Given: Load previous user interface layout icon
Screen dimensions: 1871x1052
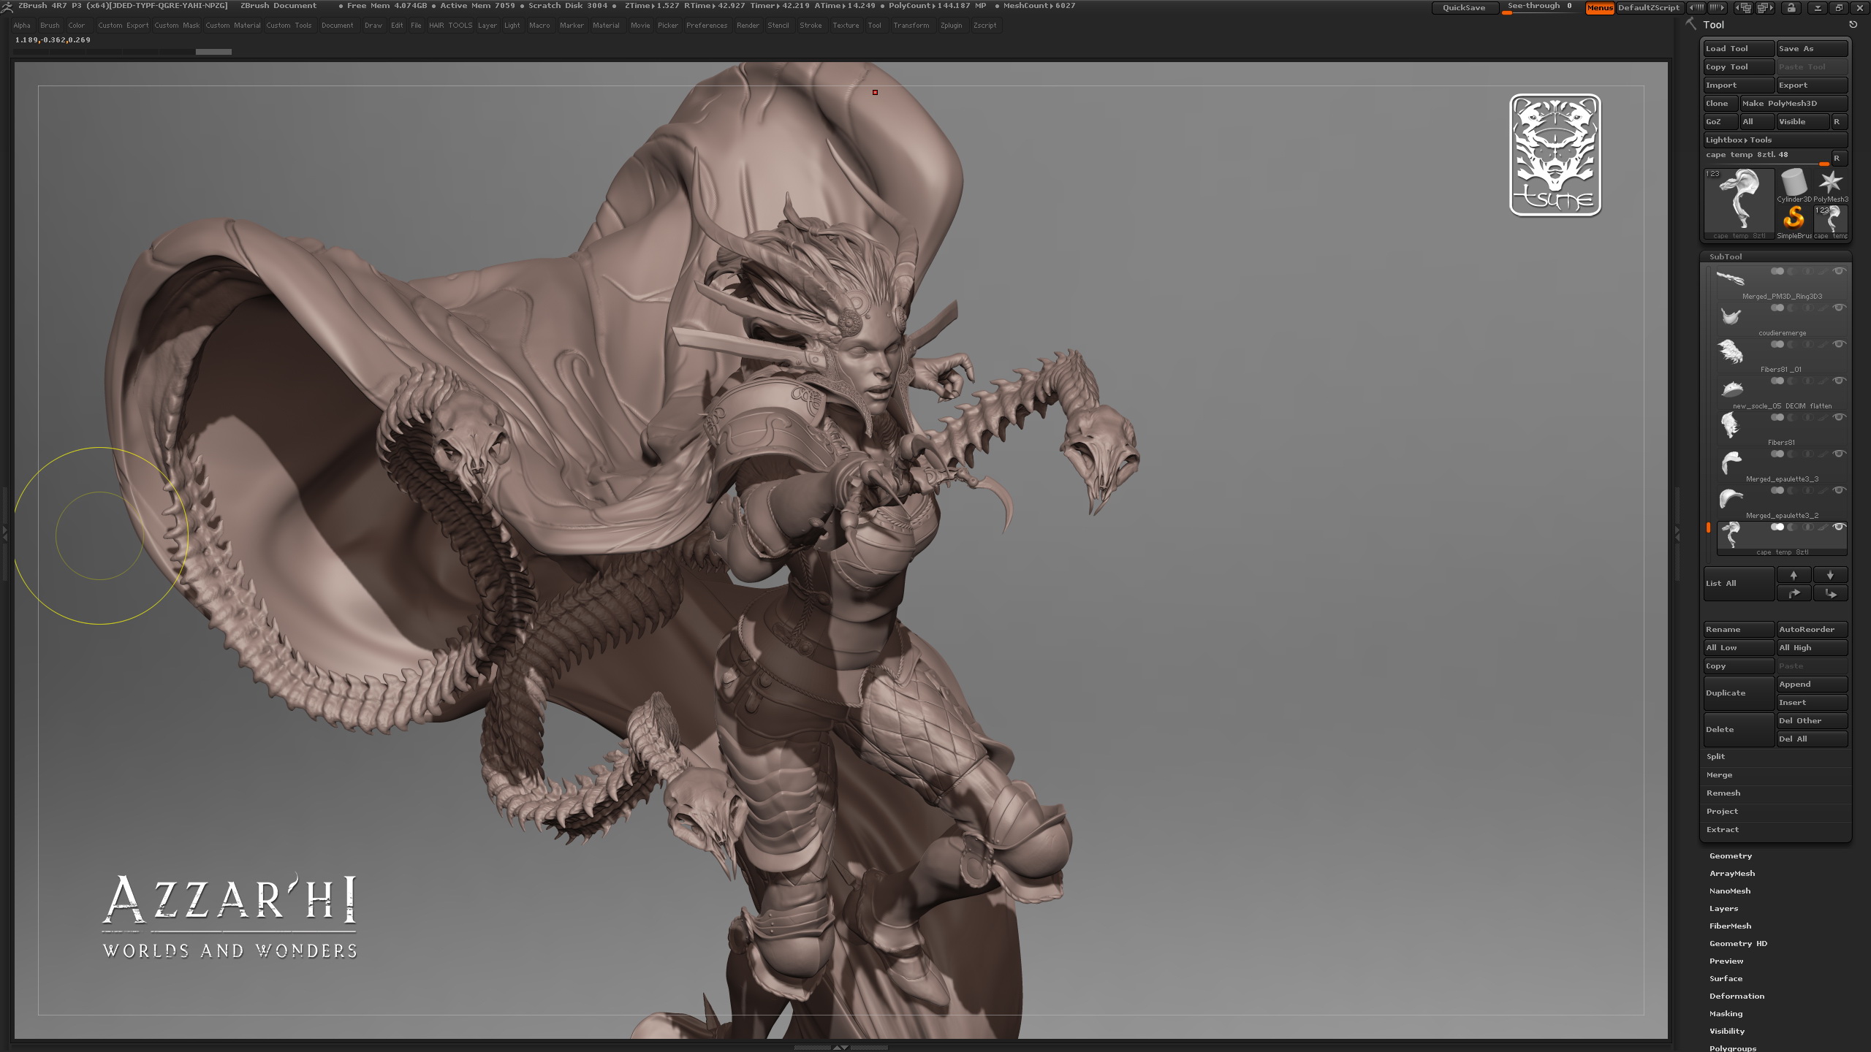Looking at the screenshot, I should click(1743, 8).
